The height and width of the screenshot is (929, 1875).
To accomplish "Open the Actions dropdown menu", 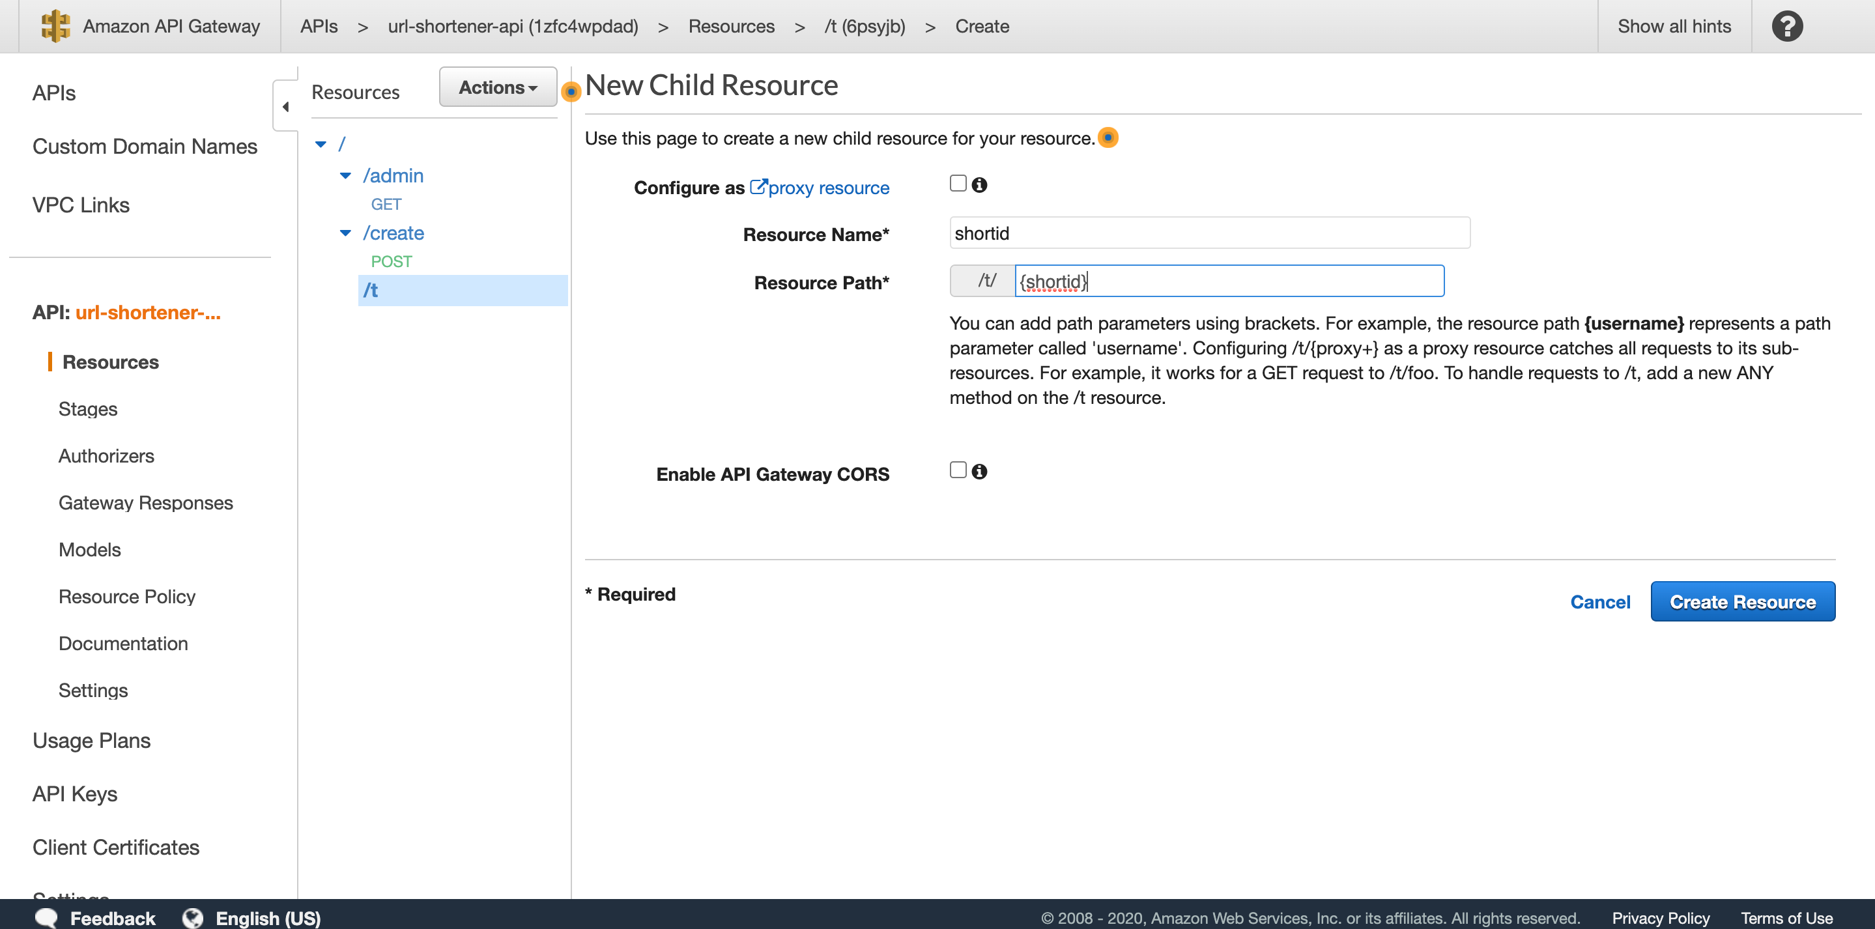I will tap(498, 87).
